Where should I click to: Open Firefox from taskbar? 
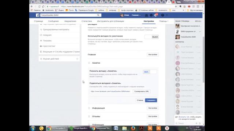click(x=133, y=128)
